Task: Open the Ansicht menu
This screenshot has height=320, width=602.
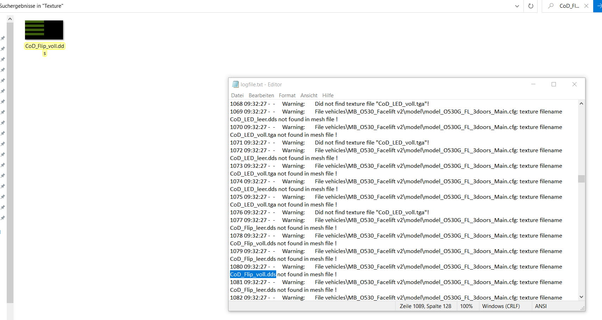Action: pyautogui.click(x=309, y=96)
